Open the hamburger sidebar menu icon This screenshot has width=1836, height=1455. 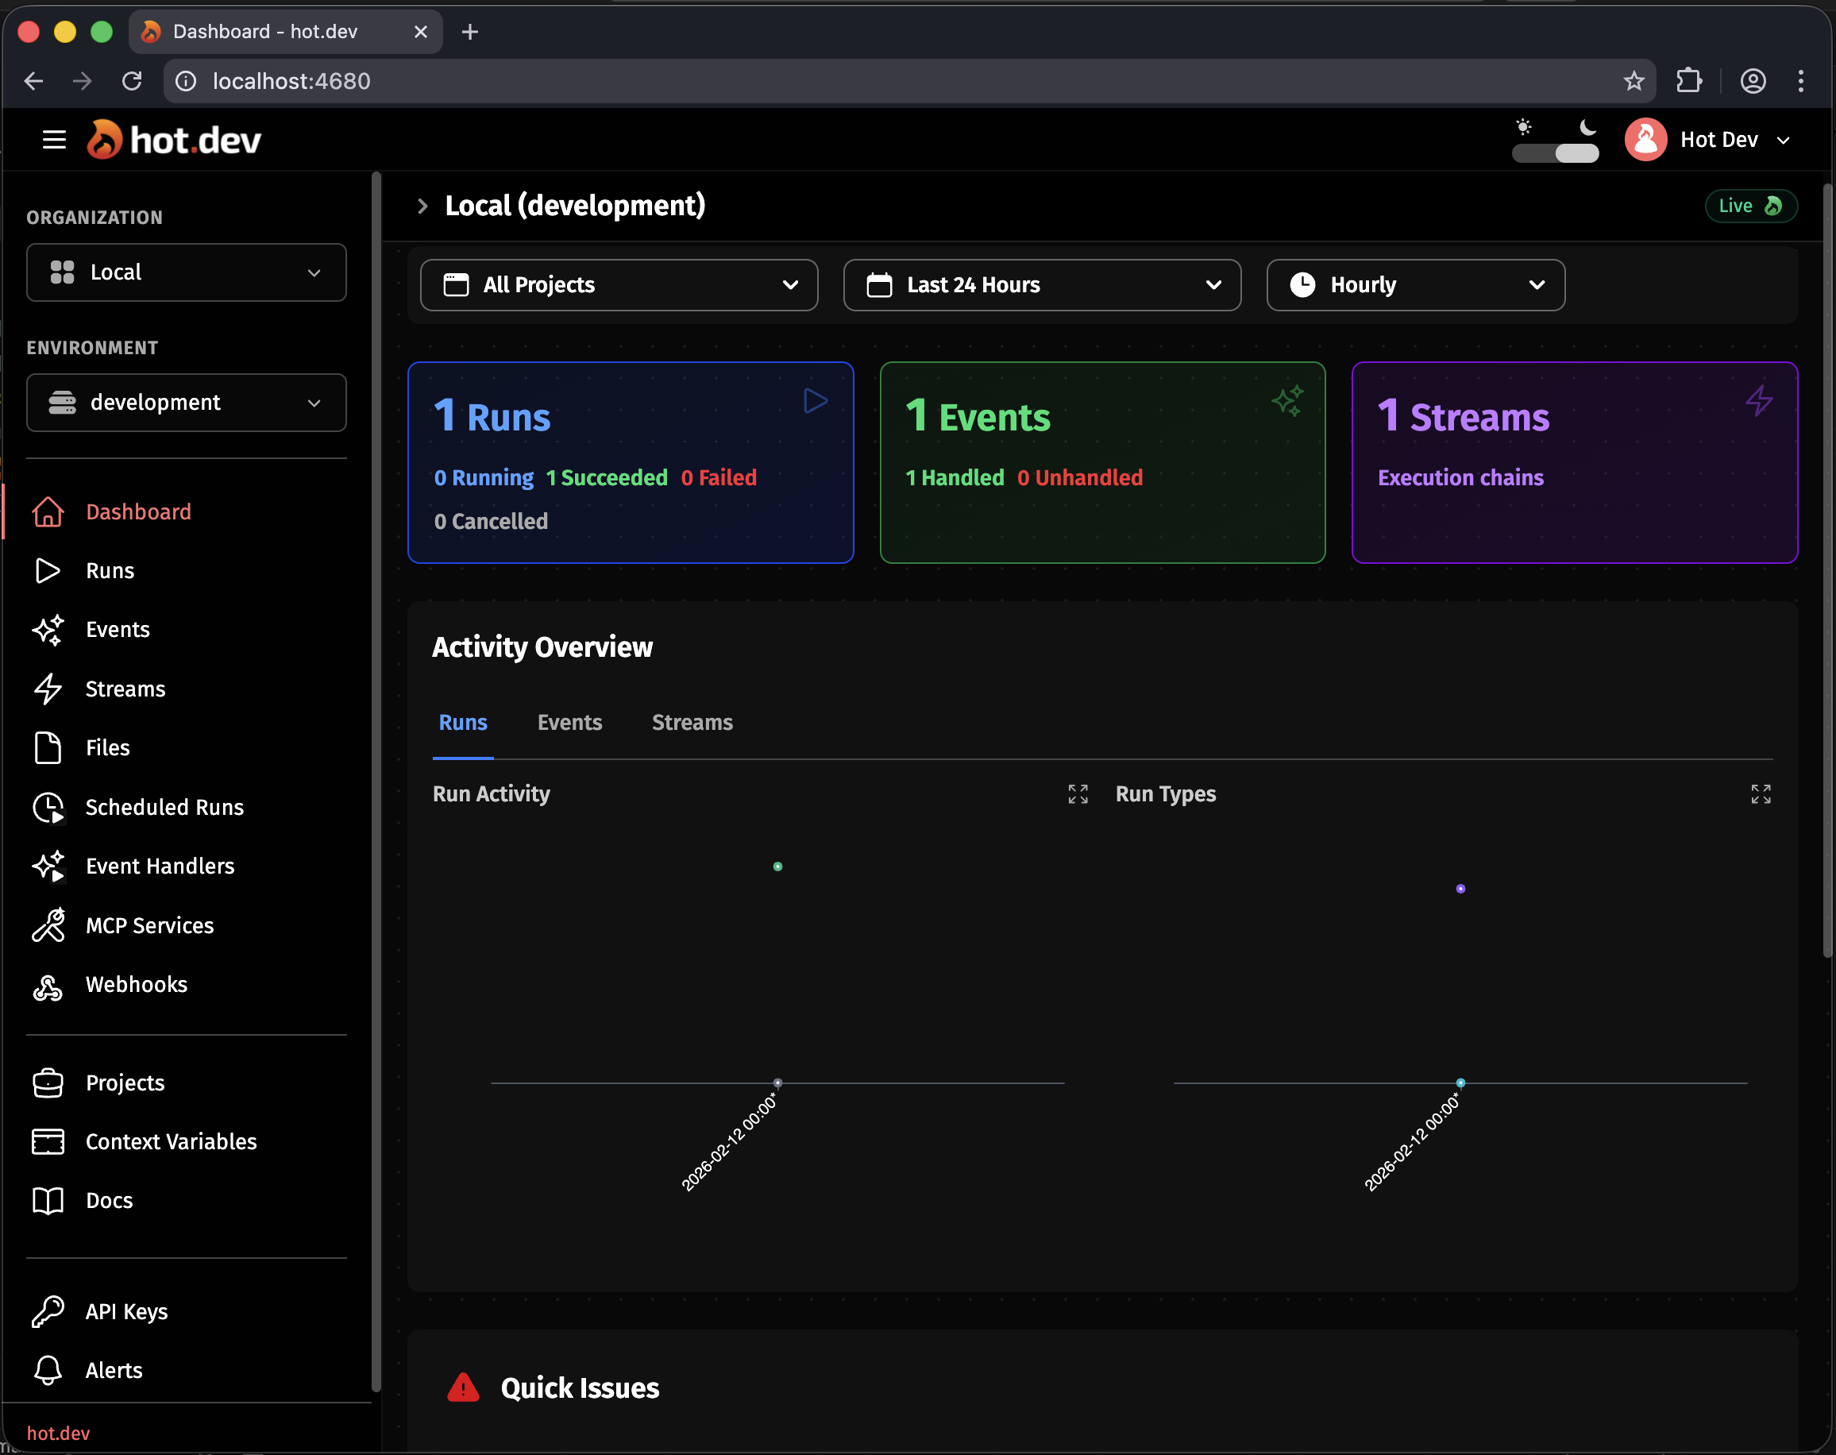click(x=54, y=140)
